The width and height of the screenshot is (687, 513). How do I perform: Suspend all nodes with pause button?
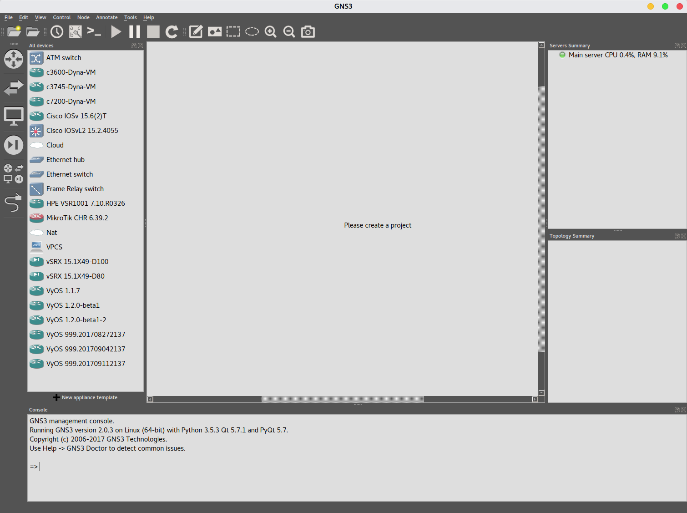[x=135, y=31]
